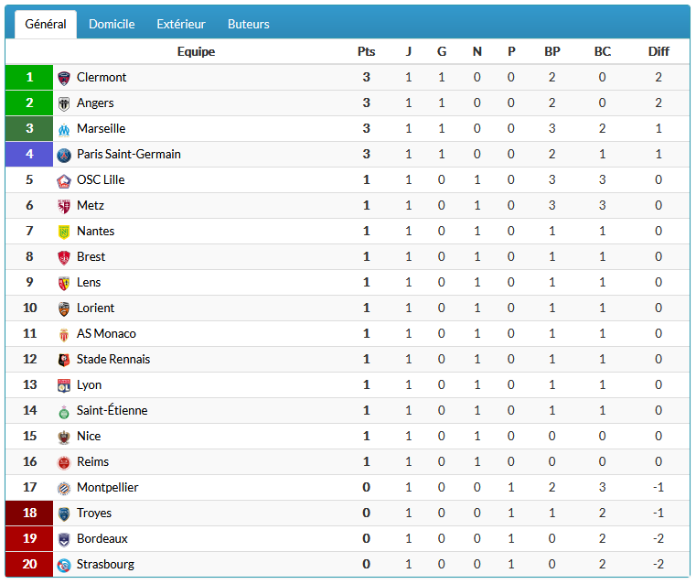
Task: Click the Stade Rennais logo icon
Action: pyautogui.click(x=64, y=360)
